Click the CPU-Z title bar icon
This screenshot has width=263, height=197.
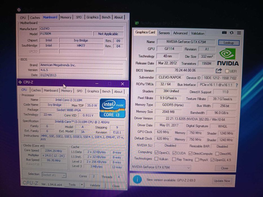pos(20,82)
